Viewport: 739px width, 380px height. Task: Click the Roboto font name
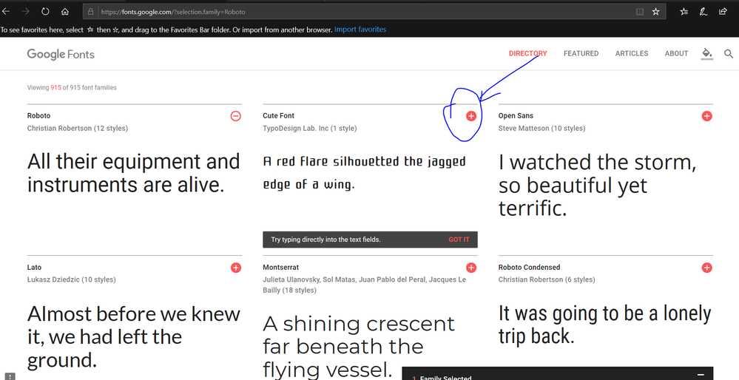pyautogui.click(x=38, y=116)
